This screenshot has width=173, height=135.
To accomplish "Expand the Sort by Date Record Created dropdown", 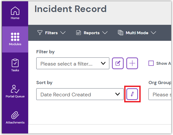I will (80, 94).
